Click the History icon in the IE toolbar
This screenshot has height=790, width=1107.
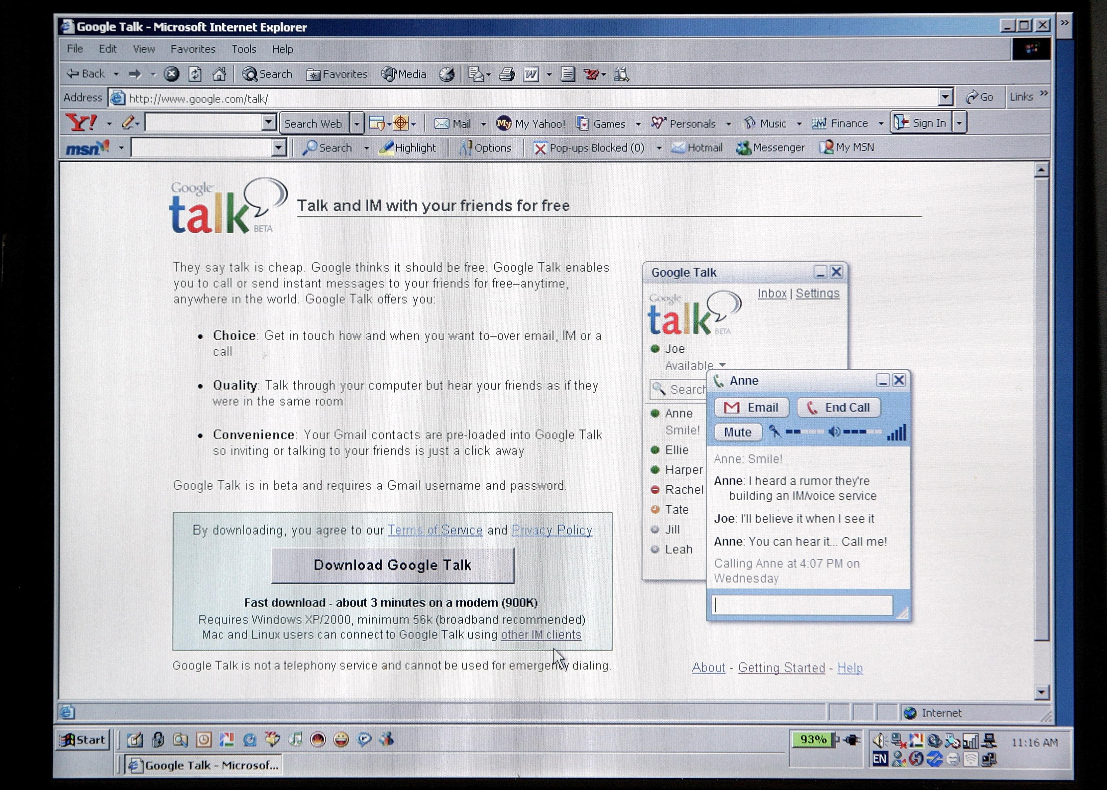447,74
